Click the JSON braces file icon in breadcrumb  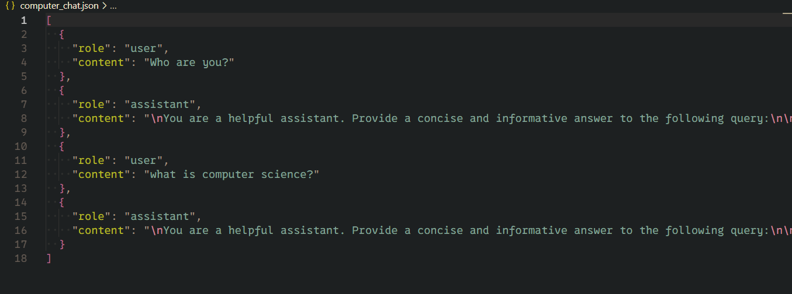pos(10,6)
